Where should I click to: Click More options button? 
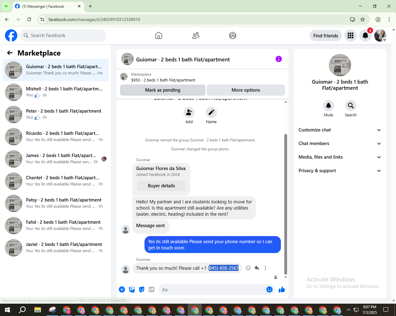246,90
